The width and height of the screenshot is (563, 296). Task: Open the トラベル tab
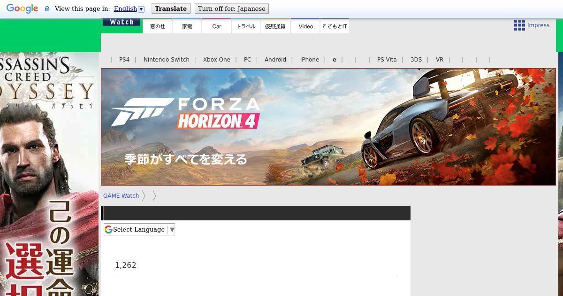[x=246, y=26]
